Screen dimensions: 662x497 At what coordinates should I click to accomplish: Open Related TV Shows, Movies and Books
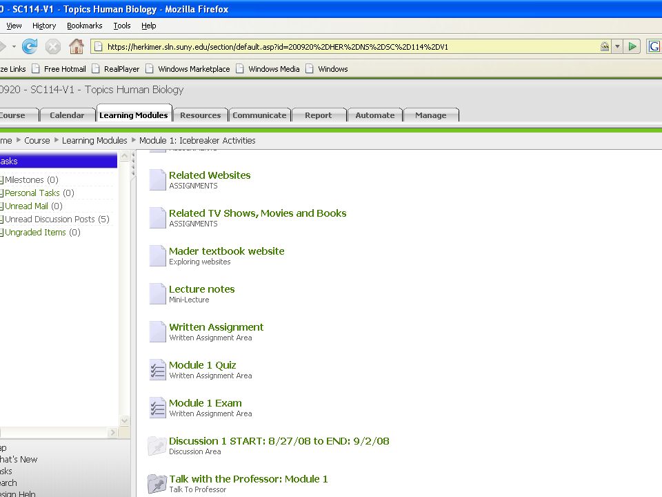click(x=257, y=213)
